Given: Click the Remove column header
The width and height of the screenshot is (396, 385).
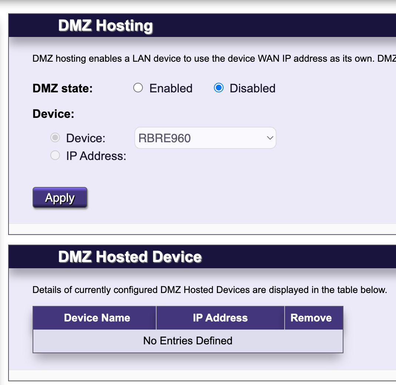Looking at the screenshot, I should (311, 318).
